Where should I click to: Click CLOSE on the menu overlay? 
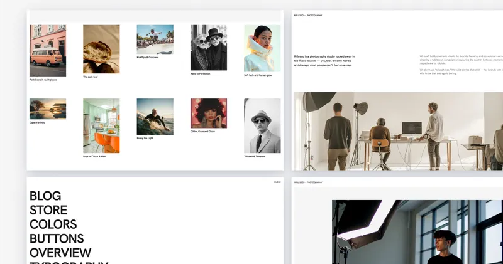coord(277,182)
